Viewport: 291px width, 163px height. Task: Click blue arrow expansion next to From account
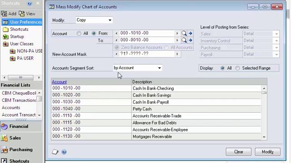(190, 34)
